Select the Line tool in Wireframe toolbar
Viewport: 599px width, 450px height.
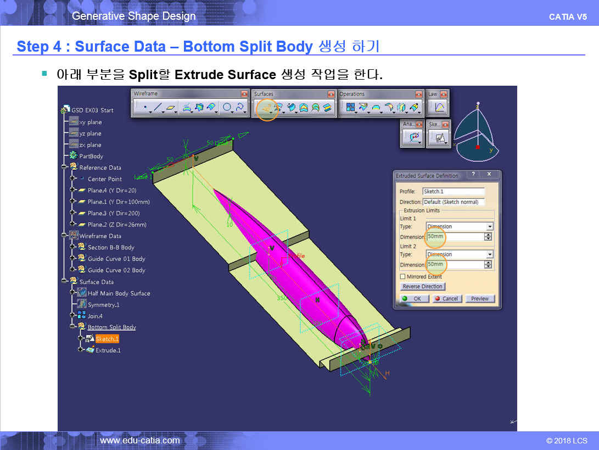pyautogui.click(x=158, y=108)
